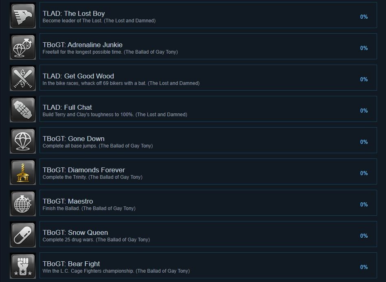Click the 0% value for Maestro
Viewport: 386px width, 282px height.
364,204
